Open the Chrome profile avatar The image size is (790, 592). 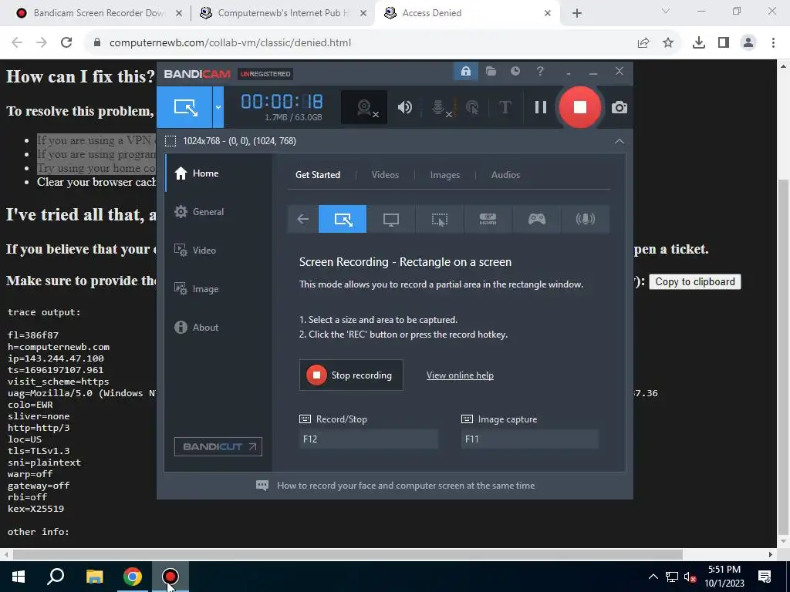coord(748,43)
